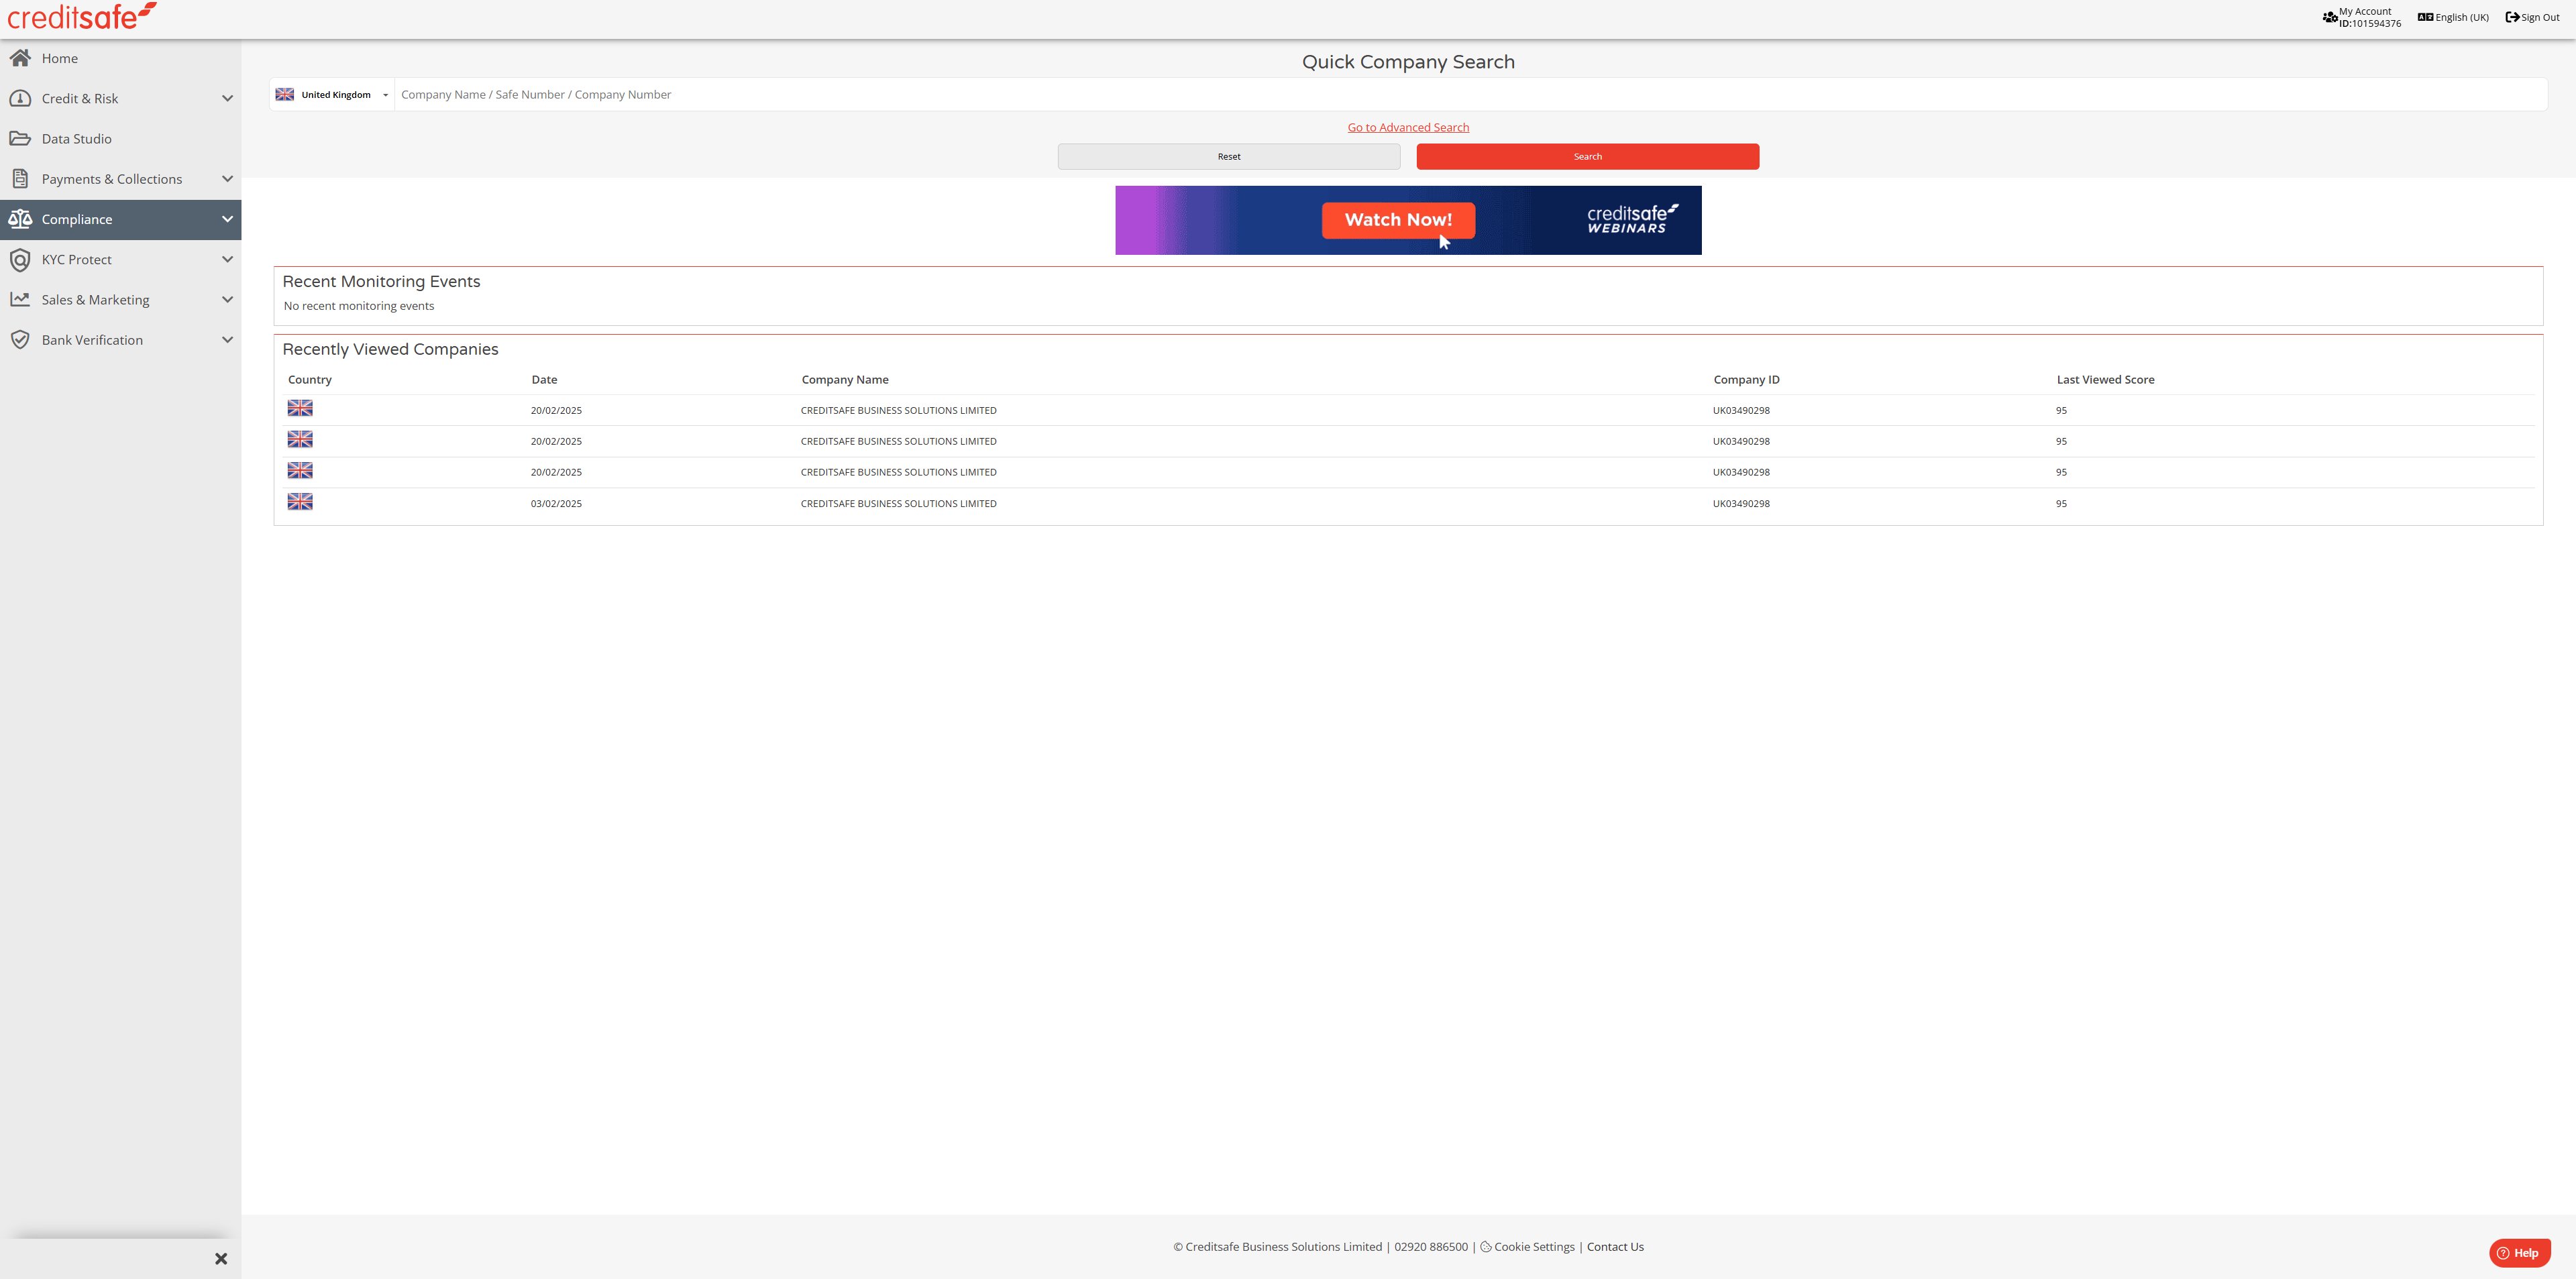This screenshot has width=2576, height=1279.
Task: Click the Watch Now! banner button
Action: (1398, 220)
